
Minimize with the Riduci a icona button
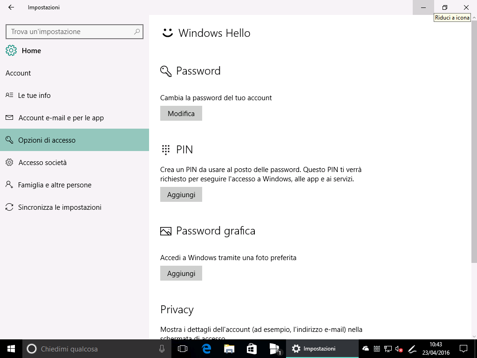pos(423,7)
